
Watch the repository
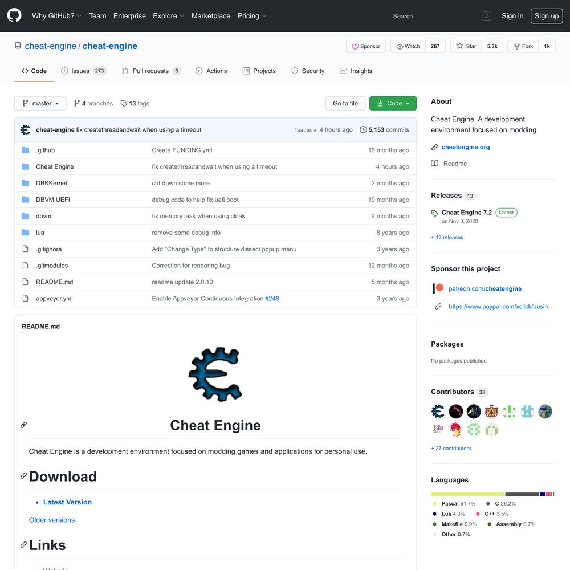tap(408, 46)
